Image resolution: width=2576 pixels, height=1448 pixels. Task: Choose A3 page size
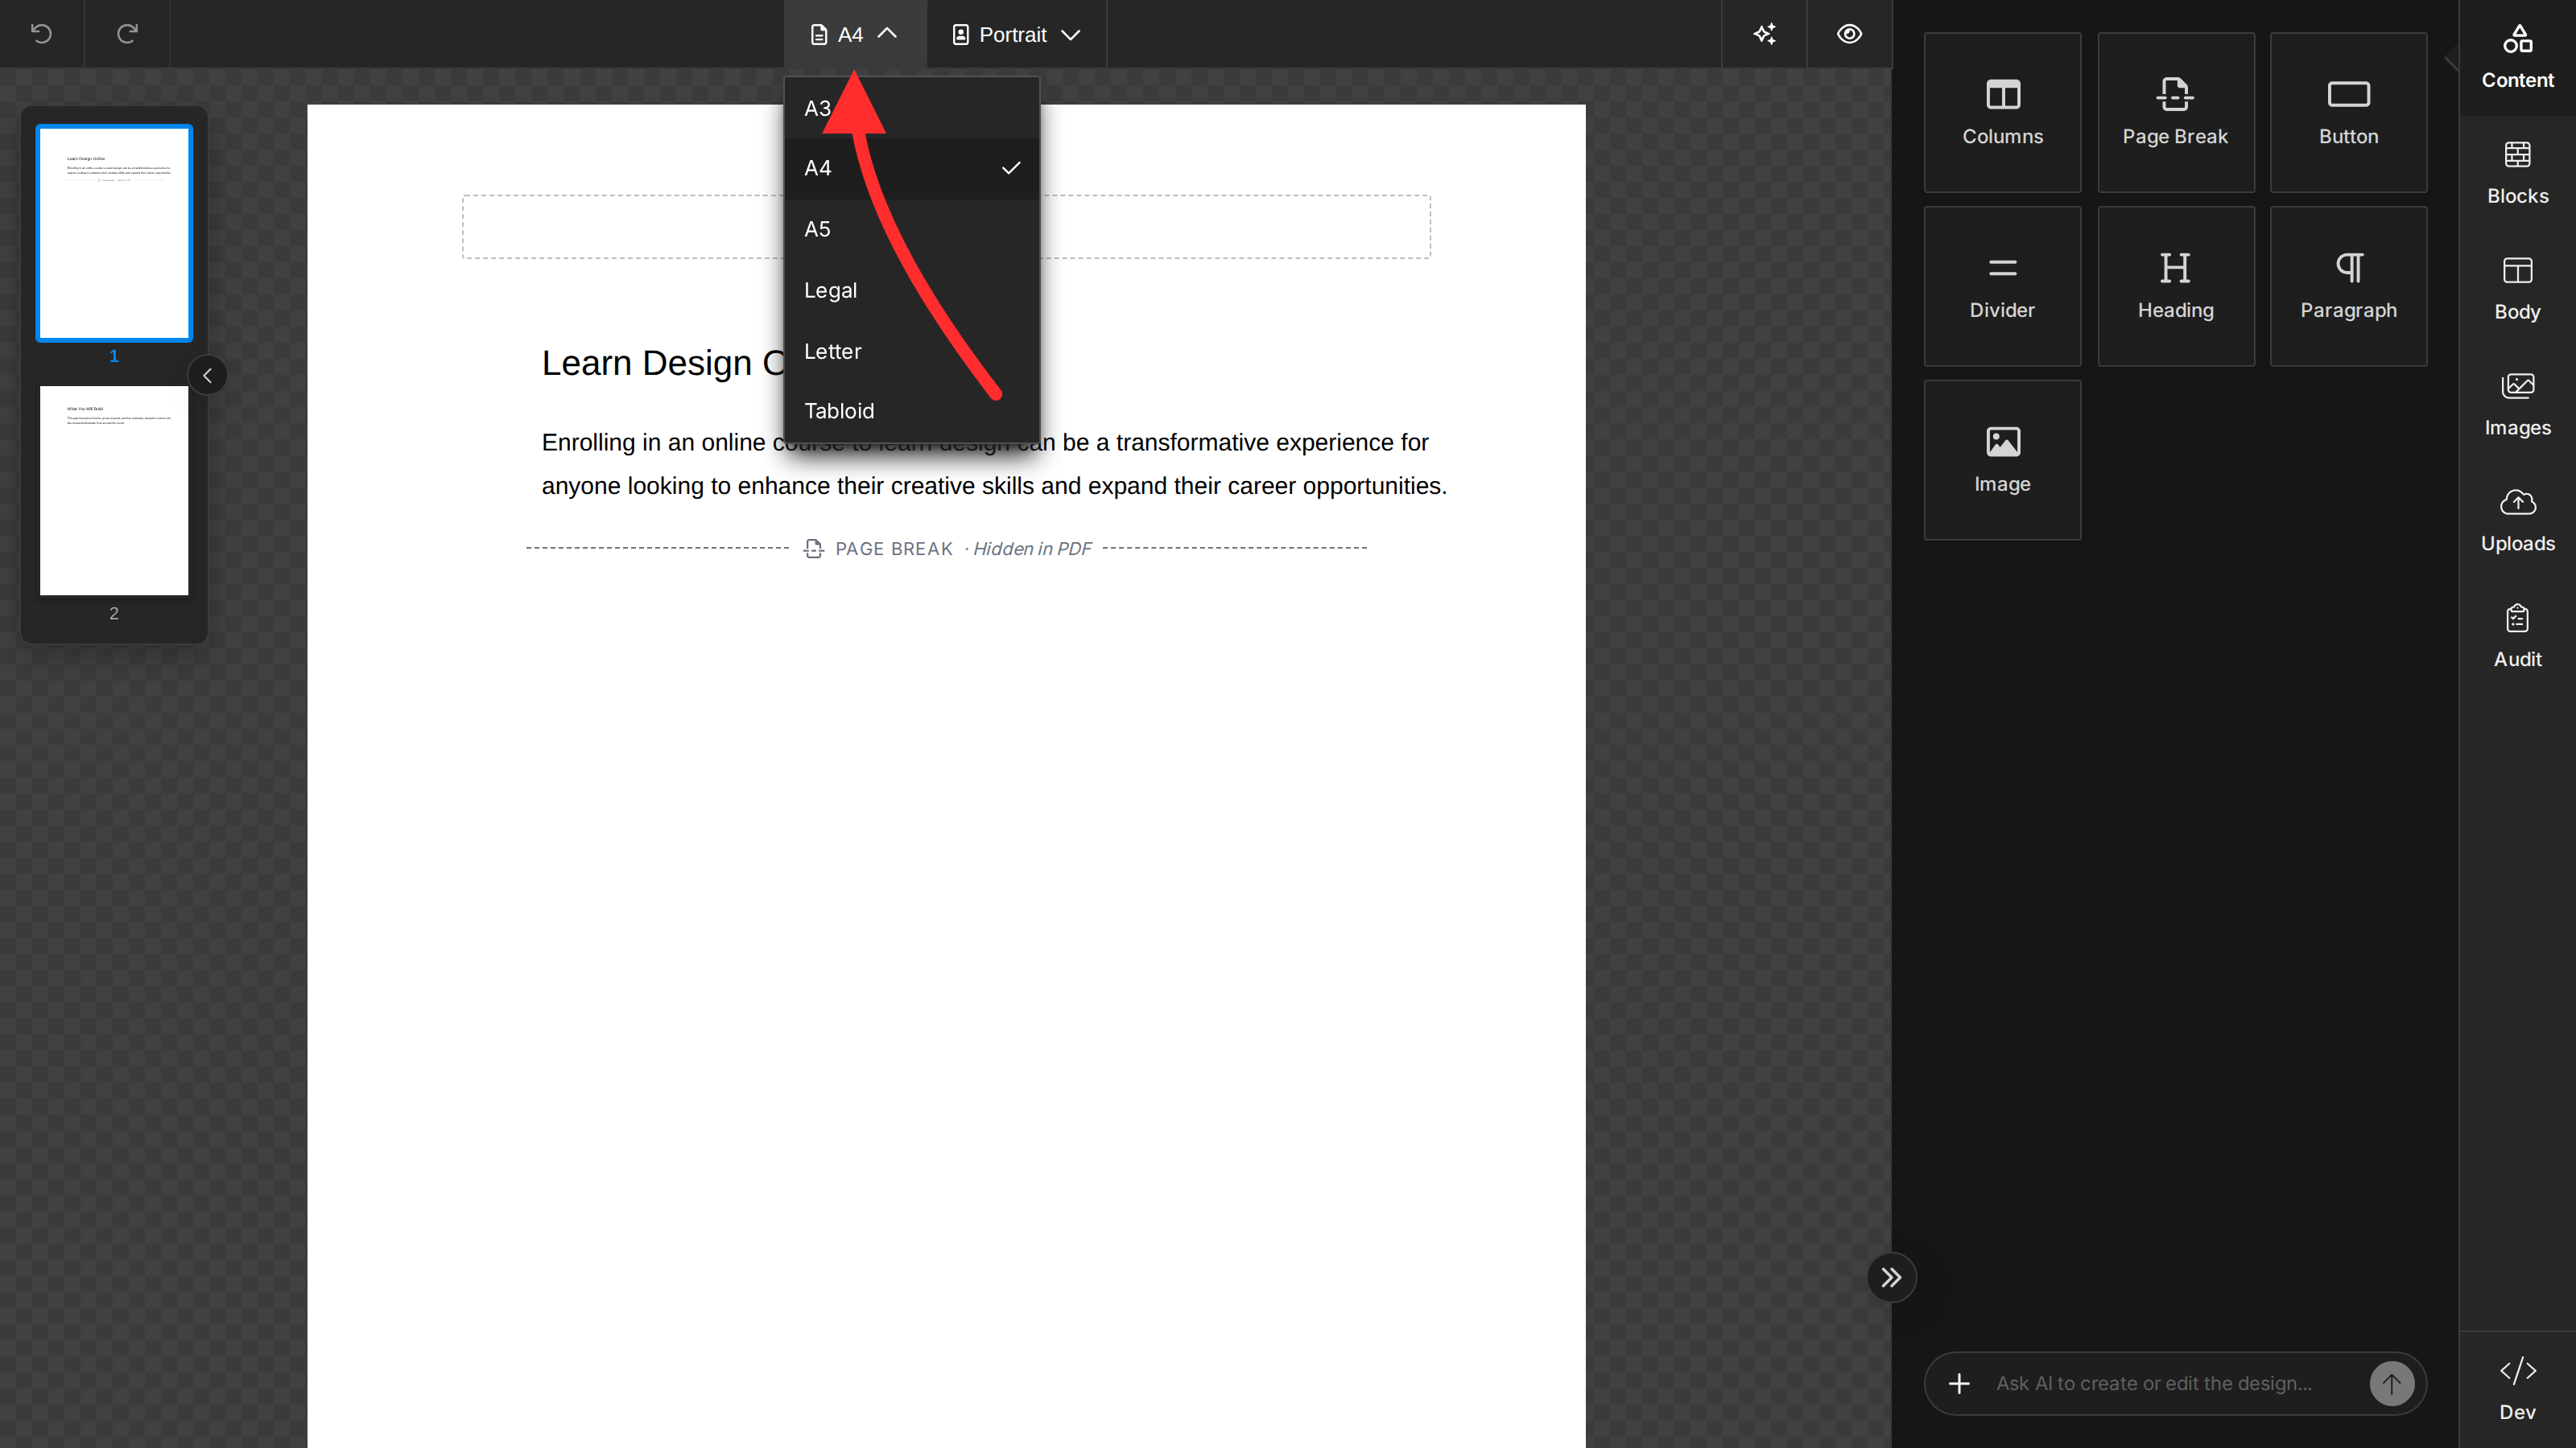coord(912,108)
